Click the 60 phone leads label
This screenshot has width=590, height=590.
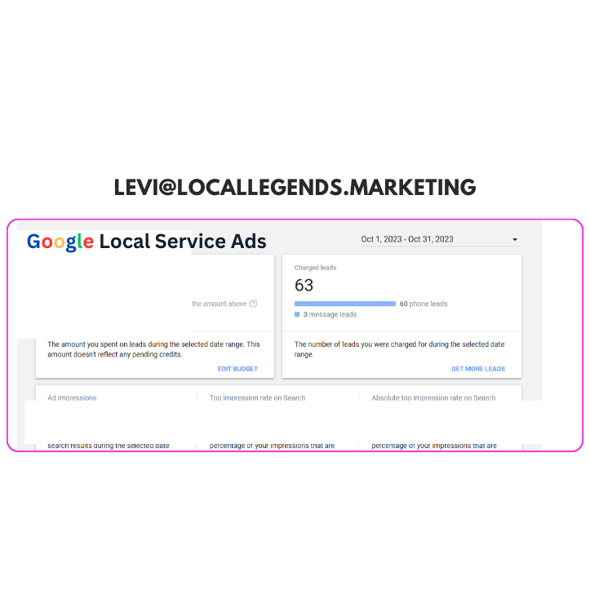(x=424, y=304)
